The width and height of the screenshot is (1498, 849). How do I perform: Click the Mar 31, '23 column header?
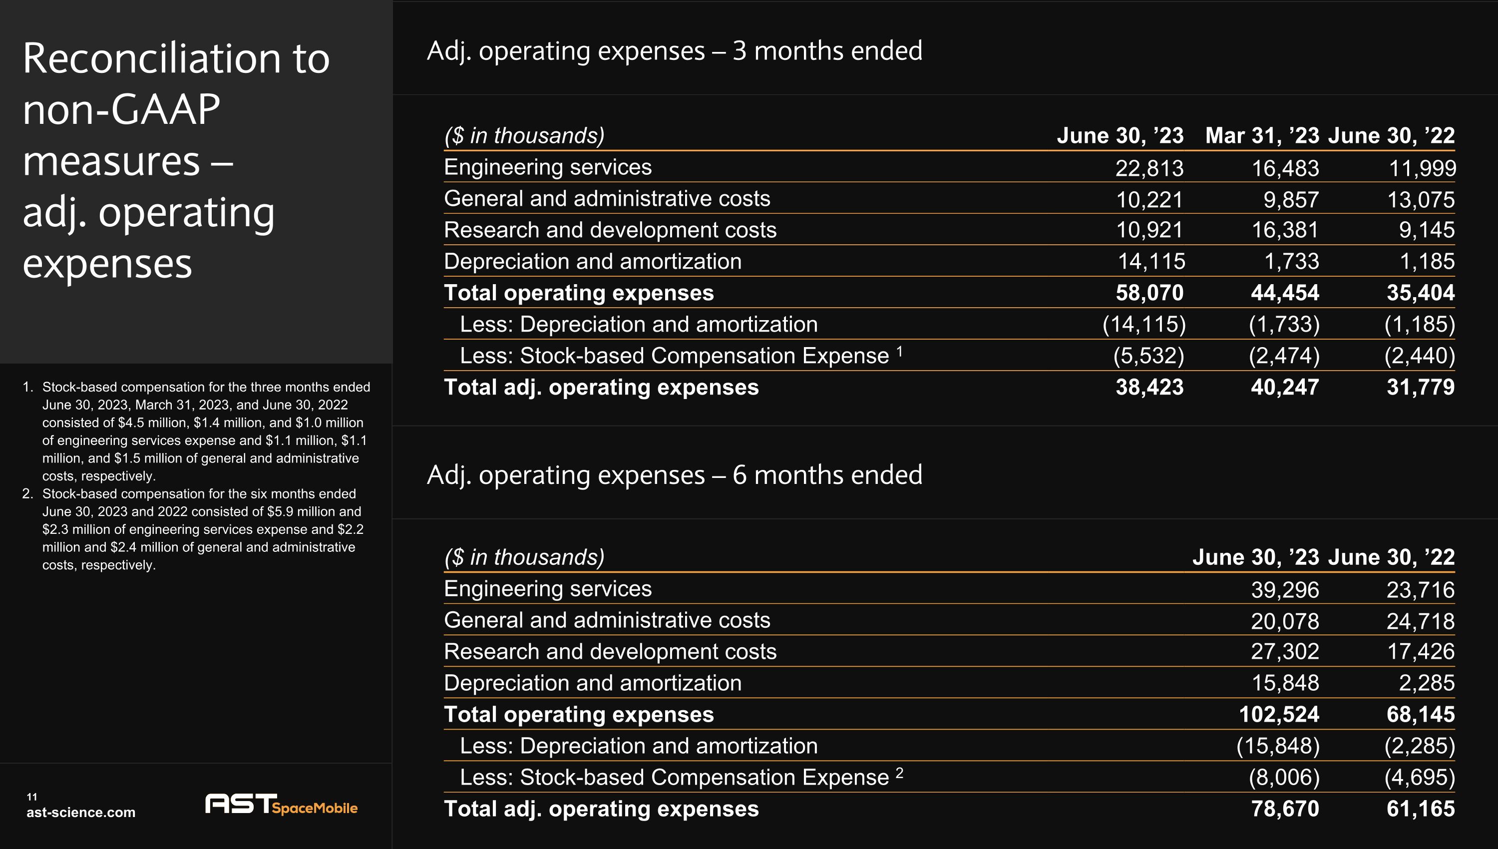tap(1261, 136)
